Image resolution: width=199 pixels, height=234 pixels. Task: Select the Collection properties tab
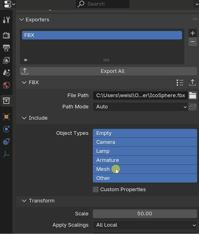(6, 101)
